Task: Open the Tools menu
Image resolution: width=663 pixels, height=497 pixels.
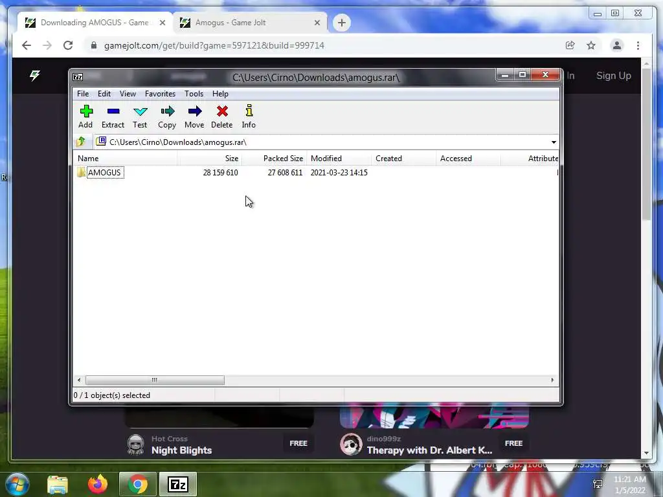Action: point(194,94)
